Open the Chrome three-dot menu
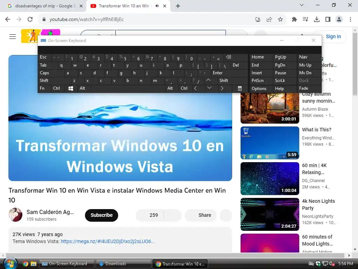The width and height of the screenshot is (358, 269). coord(350,20)
